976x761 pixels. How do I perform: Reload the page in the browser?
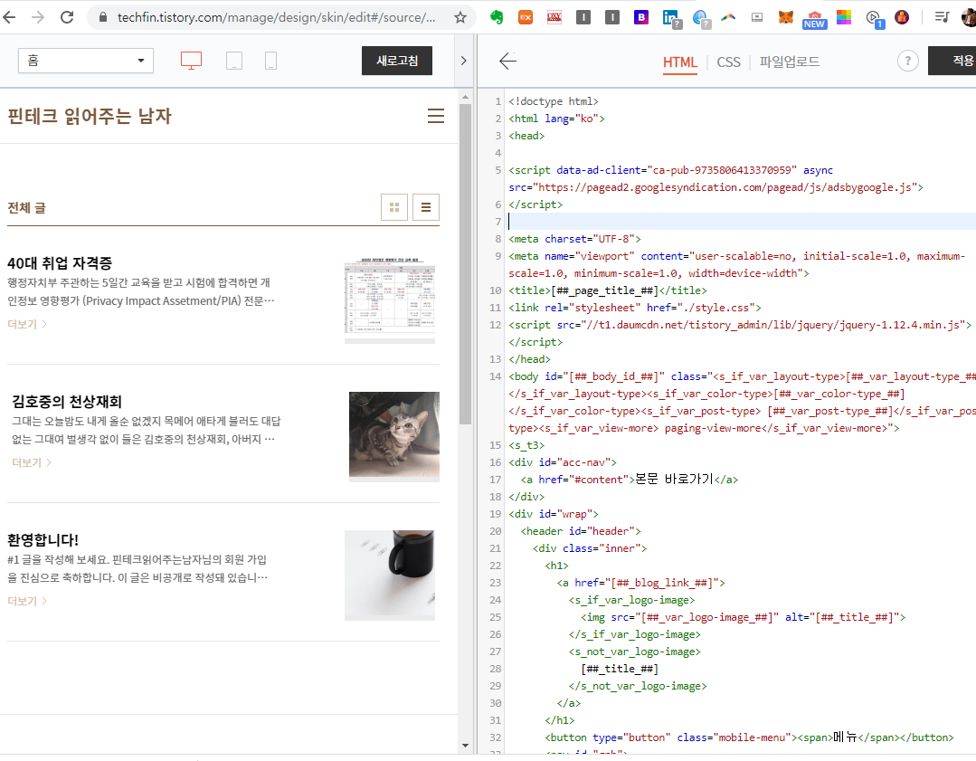67,17
